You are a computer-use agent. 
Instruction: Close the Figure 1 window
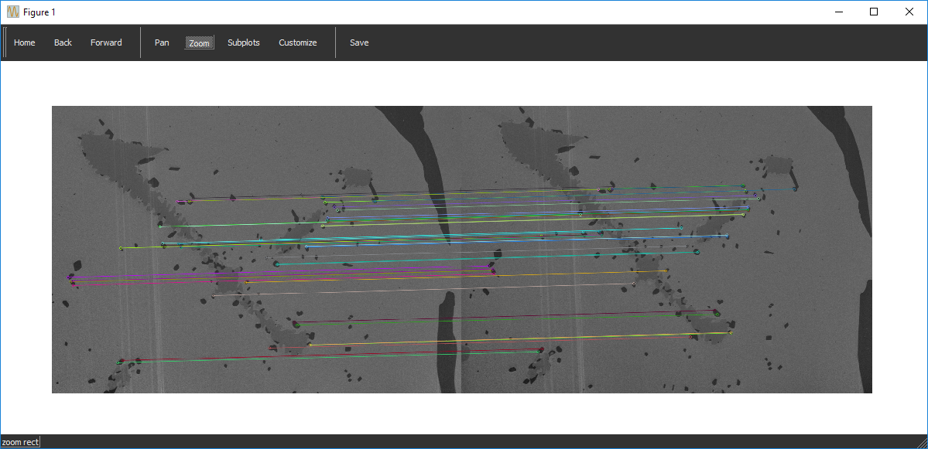tap(909, 12)
